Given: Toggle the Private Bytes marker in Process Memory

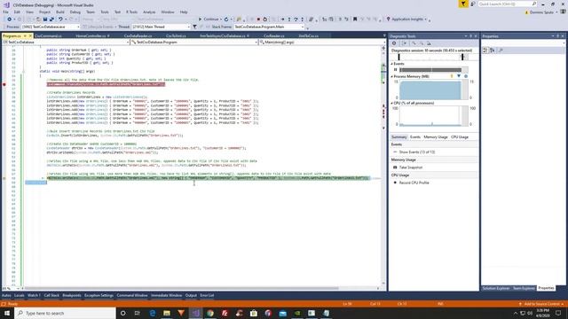Looking at the screenshot, I should click(x=466, y=76).
